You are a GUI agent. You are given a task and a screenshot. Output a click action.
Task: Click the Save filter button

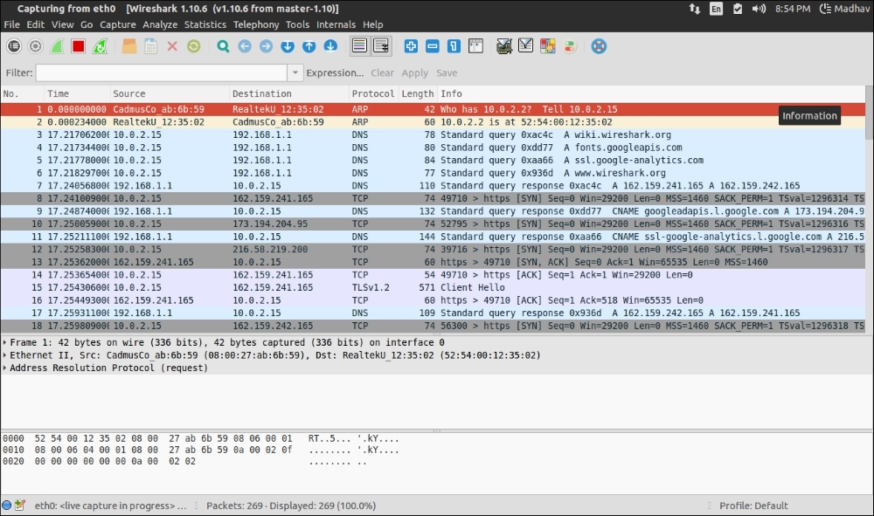pyautogui.click(x=447, y=73)
